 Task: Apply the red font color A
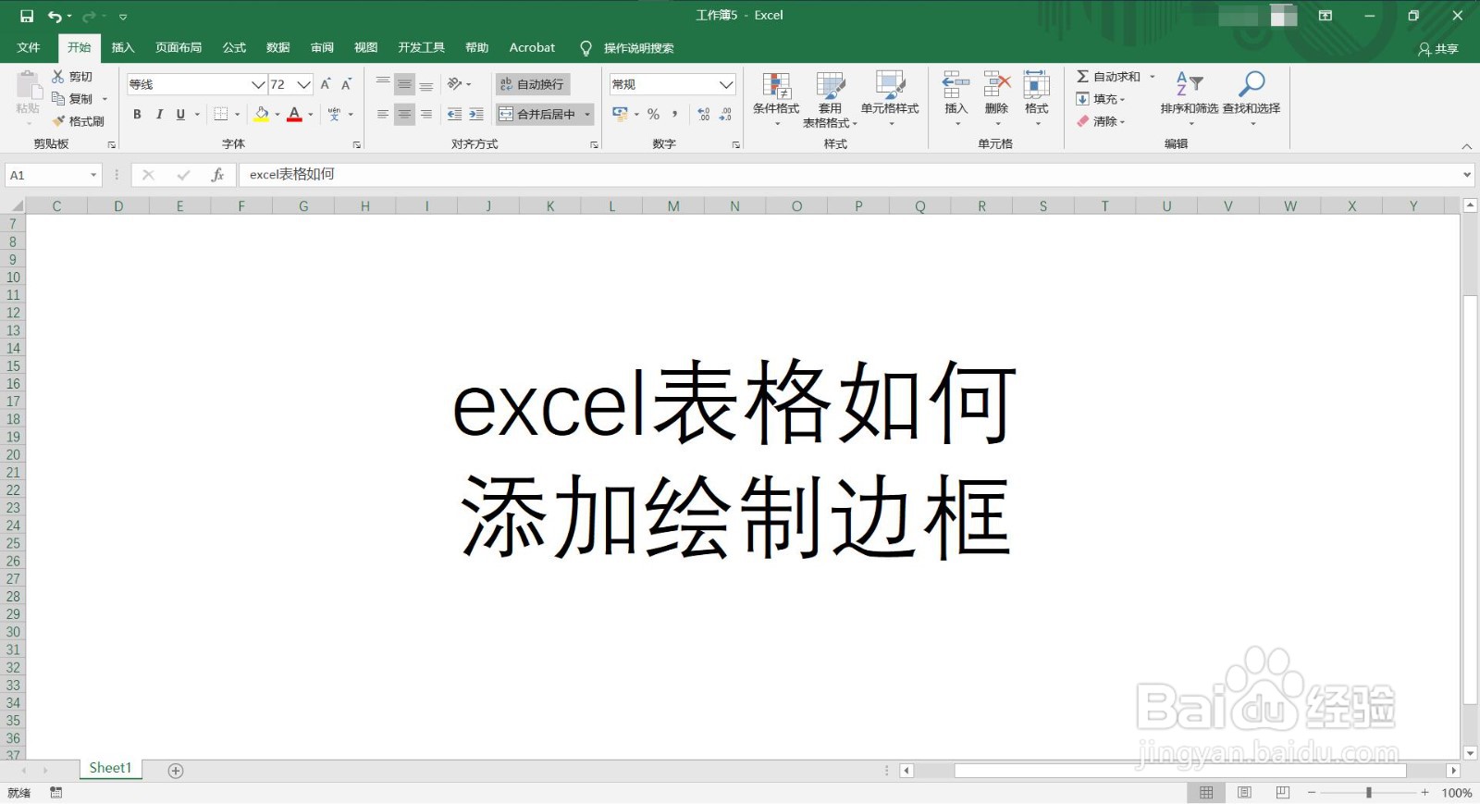coord(294,114)
